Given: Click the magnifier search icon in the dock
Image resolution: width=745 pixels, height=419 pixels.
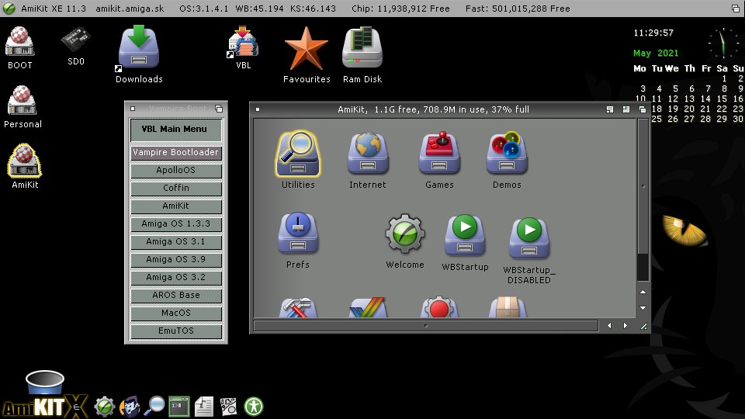Looking at the screenshot, I should pos(154,406).
